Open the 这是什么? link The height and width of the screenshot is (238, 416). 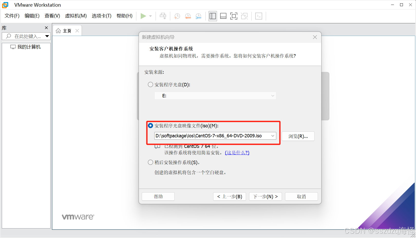coord(237,153)
